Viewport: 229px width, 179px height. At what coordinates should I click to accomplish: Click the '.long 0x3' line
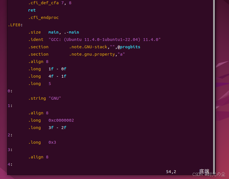click(x=42, y=142)
